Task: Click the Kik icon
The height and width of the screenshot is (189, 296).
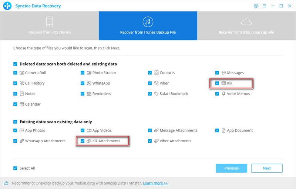Action: pos(223,83)
